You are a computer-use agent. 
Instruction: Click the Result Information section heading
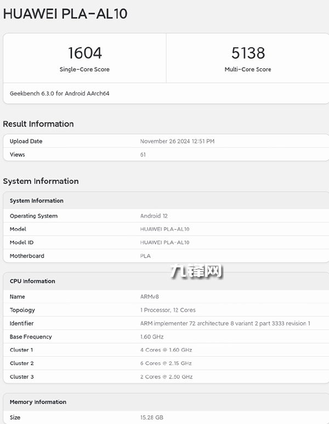[38, 124]
